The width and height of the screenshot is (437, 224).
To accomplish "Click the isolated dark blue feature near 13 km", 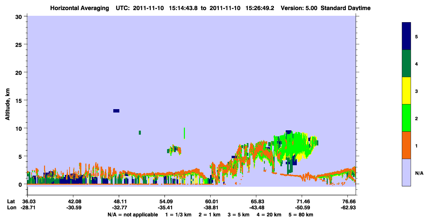I will pos(116,111).
